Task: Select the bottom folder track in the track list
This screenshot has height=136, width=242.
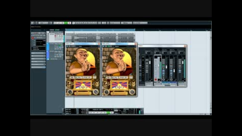Action: (x=55, y=59)
